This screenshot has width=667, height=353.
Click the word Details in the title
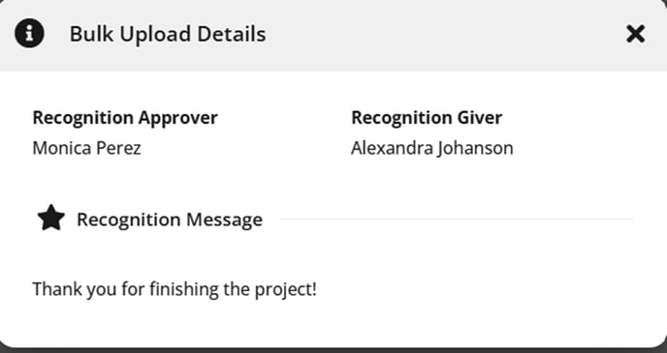pos(232,34)
